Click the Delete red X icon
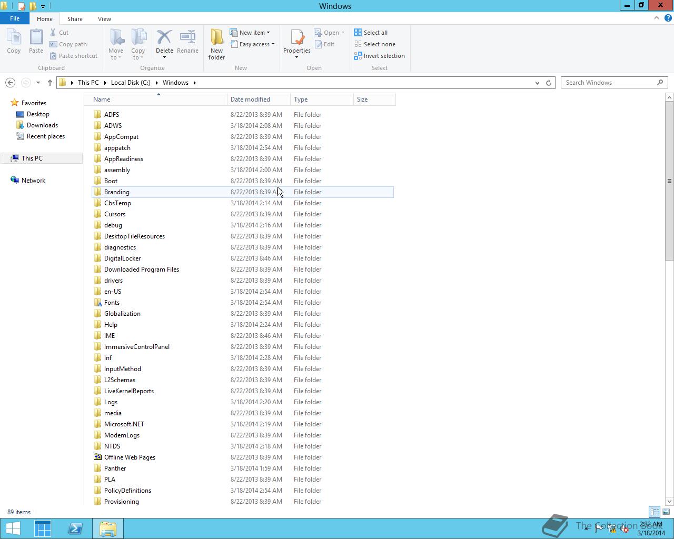The width and height of the screenshot is (674, 539). (x=164, y=37)
